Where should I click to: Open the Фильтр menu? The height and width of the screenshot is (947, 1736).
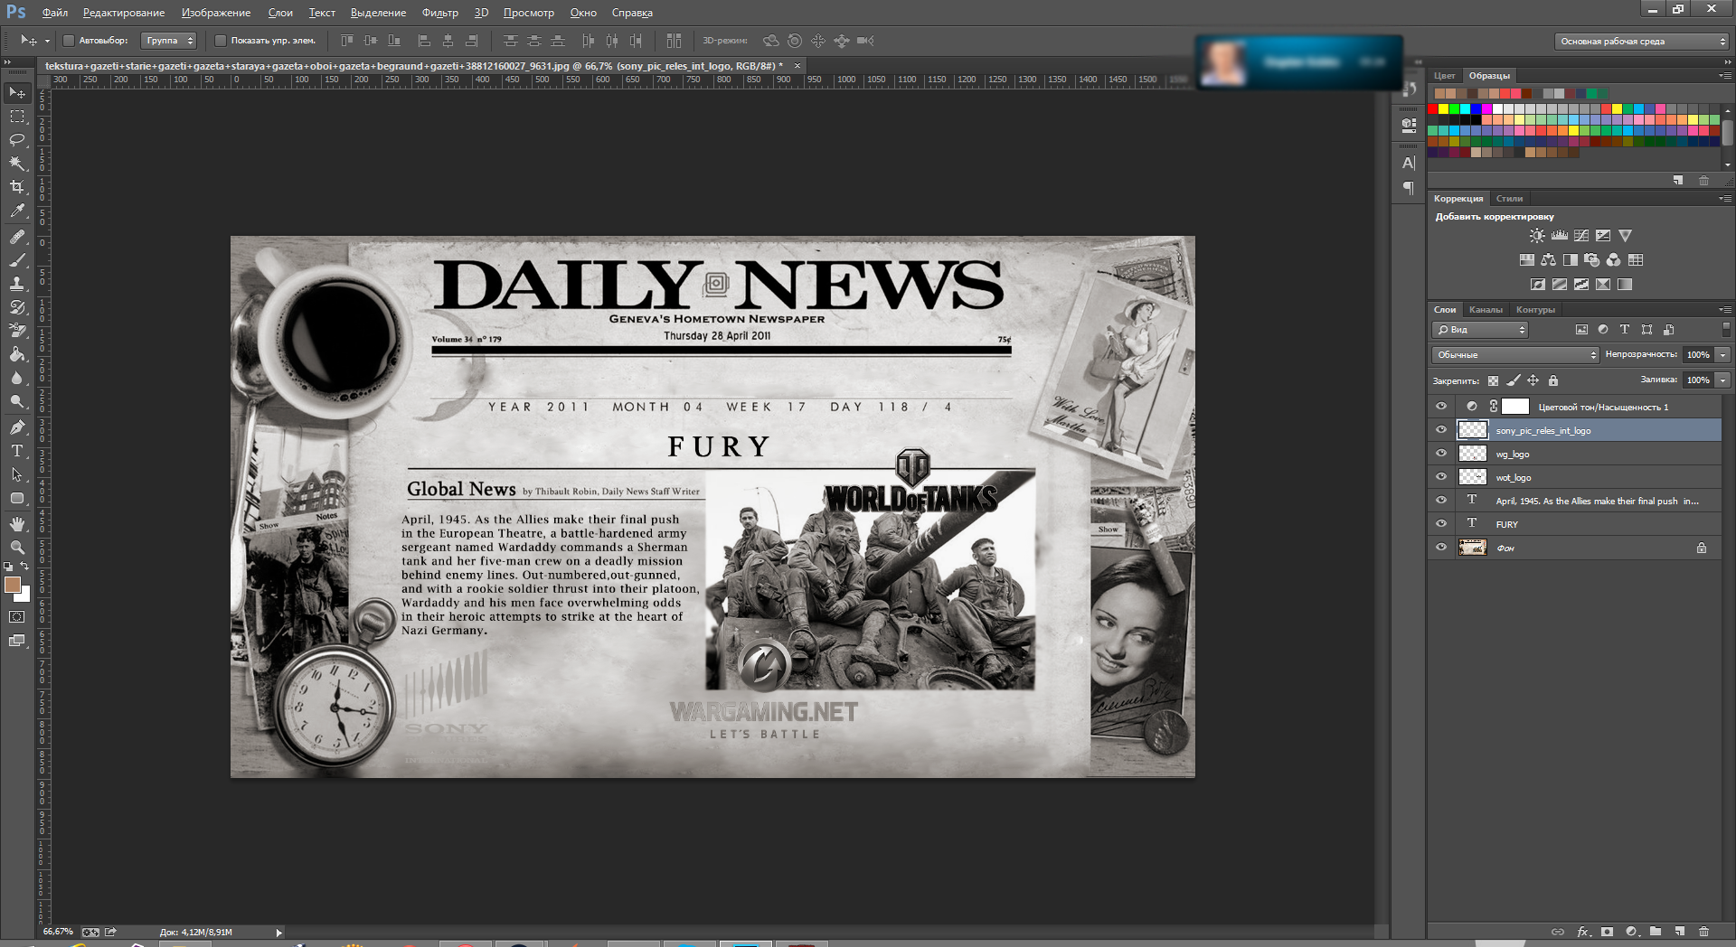point(439,13)
